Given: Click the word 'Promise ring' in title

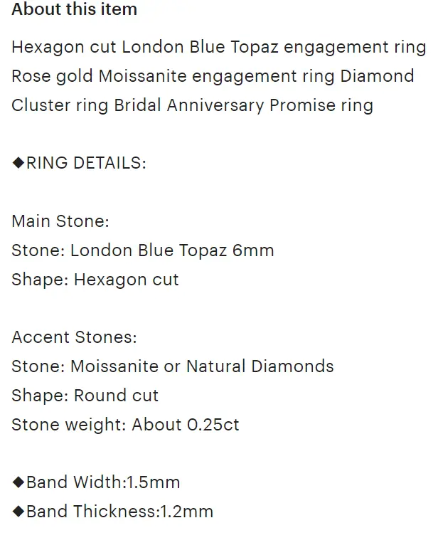Looking at the screenshot, I should 321,105.
